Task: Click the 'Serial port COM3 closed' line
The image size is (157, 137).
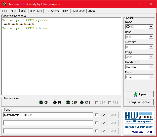Action: click(x=25, y=28)
